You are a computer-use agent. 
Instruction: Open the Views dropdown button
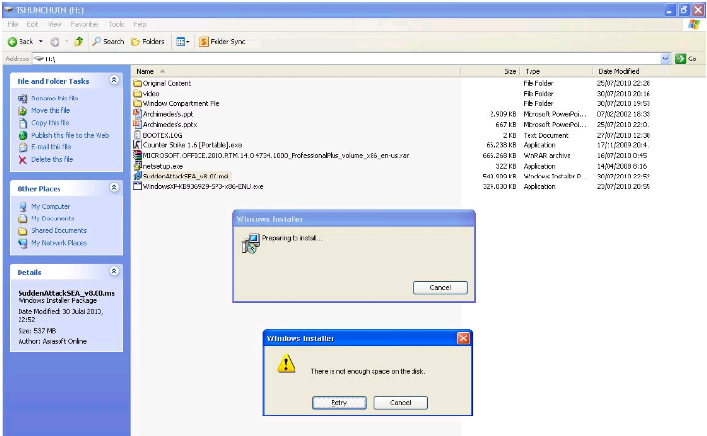click(x=182, y=42)
